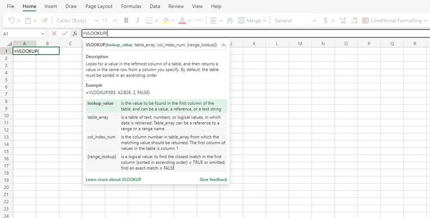Click the Home tab
This screenshot has width=430, height=218.
29,6
